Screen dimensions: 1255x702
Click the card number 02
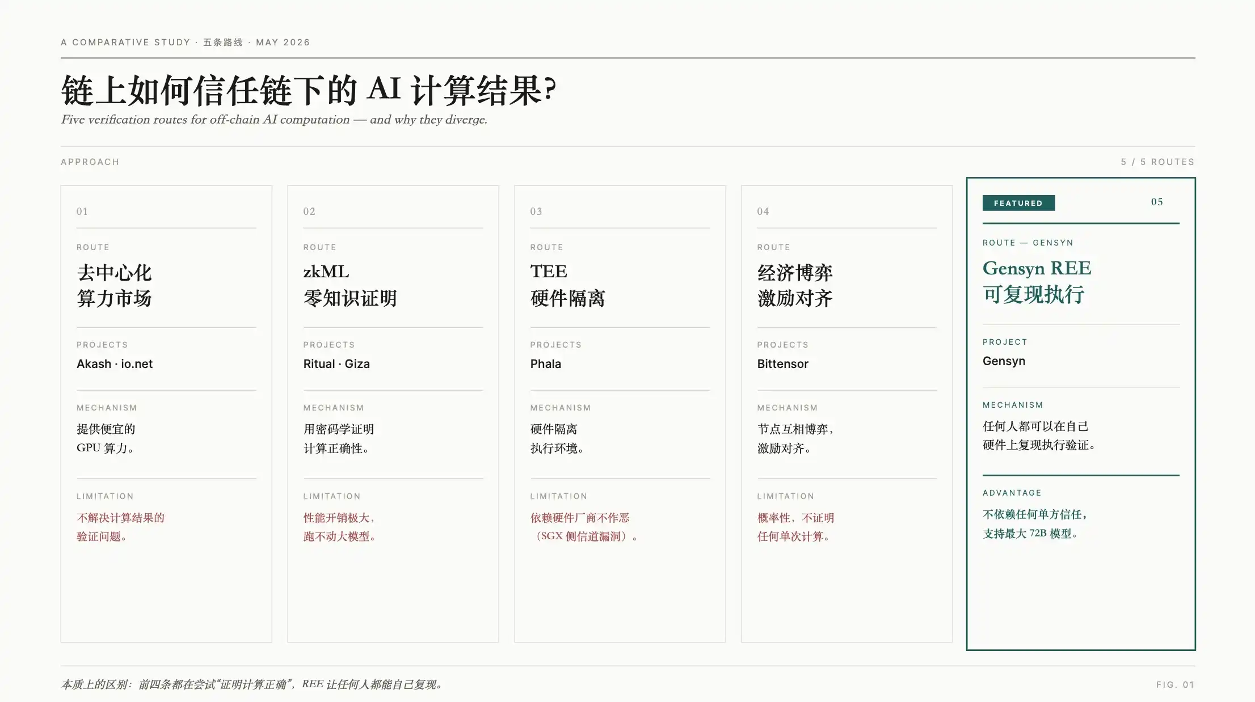pyautogui.click(x=309, y=212)
